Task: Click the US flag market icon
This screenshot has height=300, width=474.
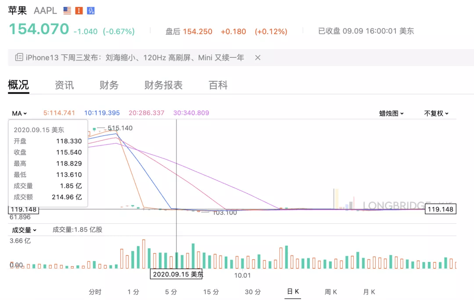Action: 67,11
